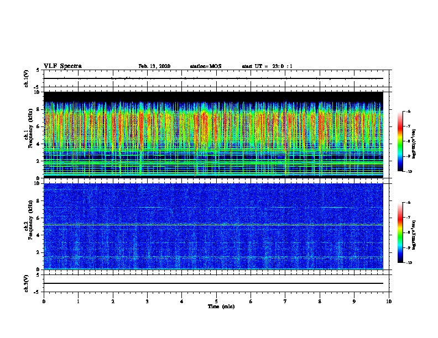The height and width of the screenshot is (338, 438).
Task: Click the "10" frequency tick of ch.1 spectrogram
Action: point(37,92)
